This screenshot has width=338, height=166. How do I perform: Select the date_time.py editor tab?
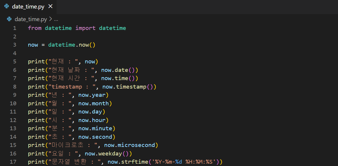pos(28,7)
